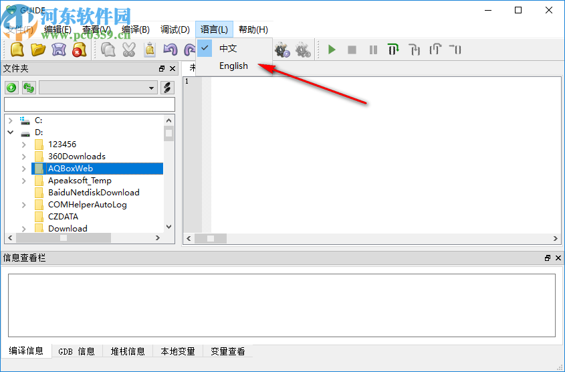
Task: Click Run to Cursor debug icon
Action: (455, 49)
